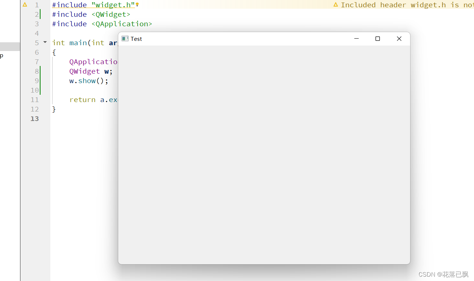Close the Test window

[x=399, y=39]
